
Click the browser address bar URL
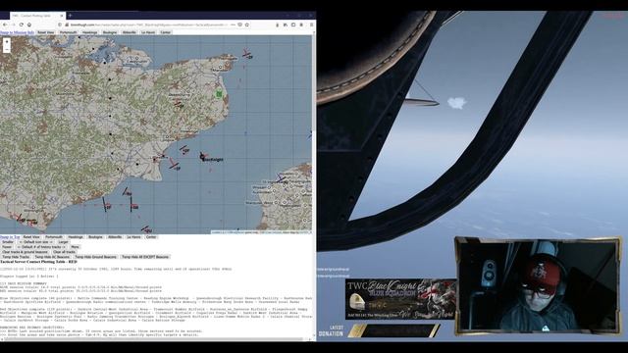(148, 25)
